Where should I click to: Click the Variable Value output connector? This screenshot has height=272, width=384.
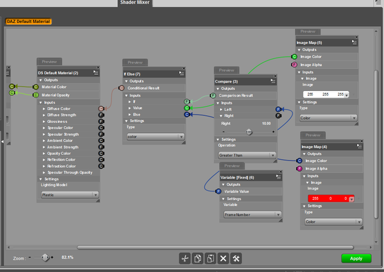click(218, 191)
